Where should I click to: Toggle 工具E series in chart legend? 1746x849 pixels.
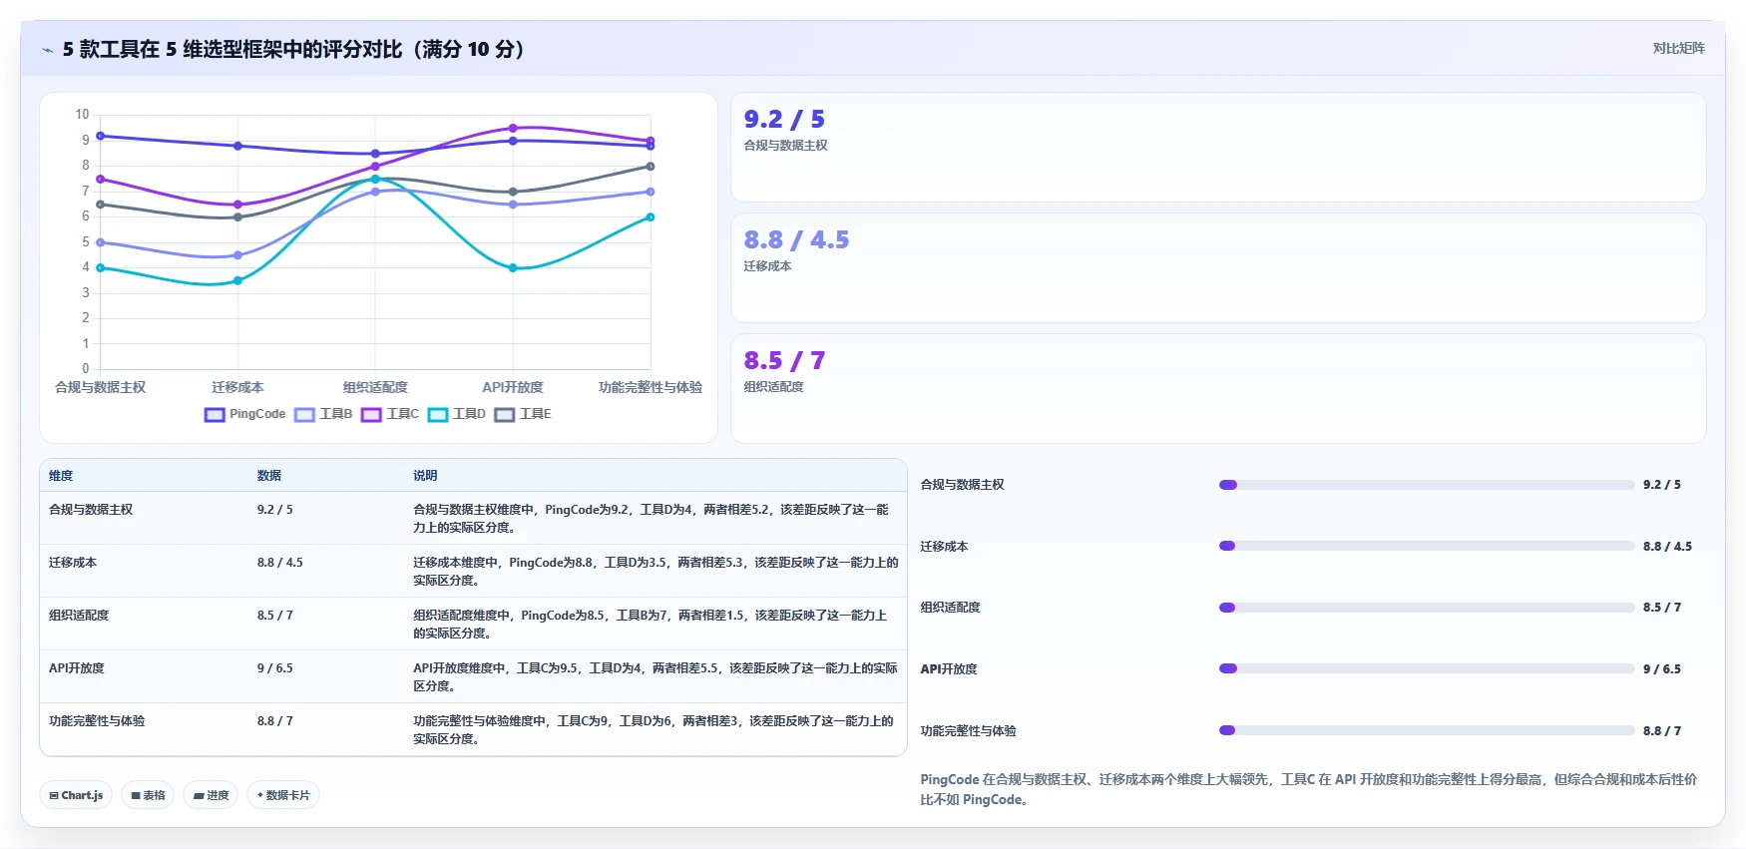click(x=523, y=414)
